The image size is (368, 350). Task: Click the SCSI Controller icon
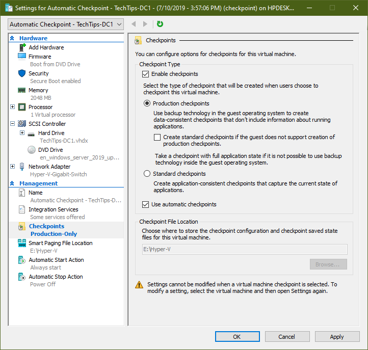tap(22, 124)
